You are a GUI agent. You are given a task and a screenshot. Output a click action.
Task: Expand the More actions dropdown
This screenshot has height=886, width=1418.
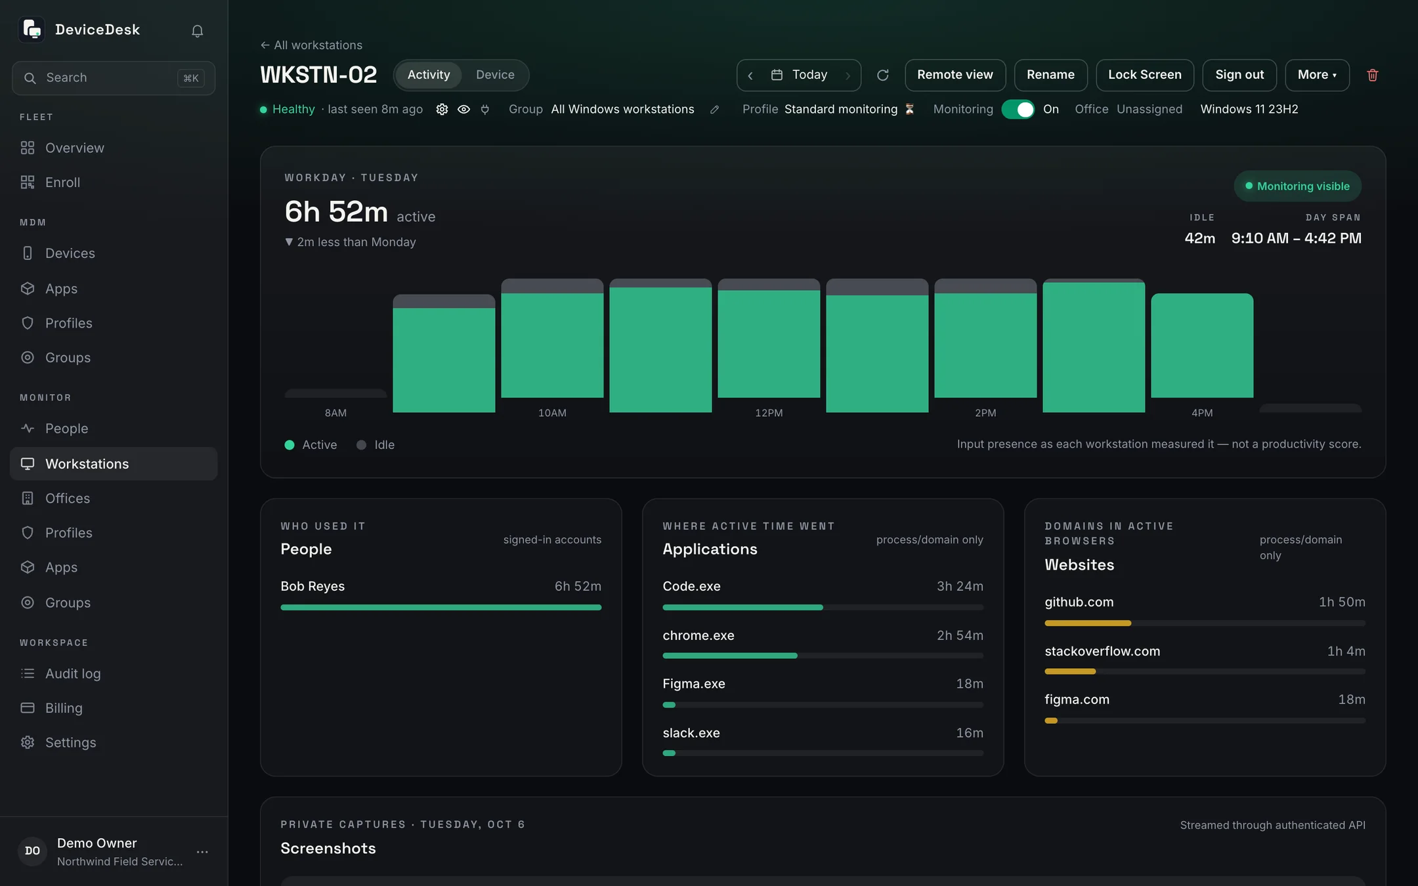click(1317, 75)
